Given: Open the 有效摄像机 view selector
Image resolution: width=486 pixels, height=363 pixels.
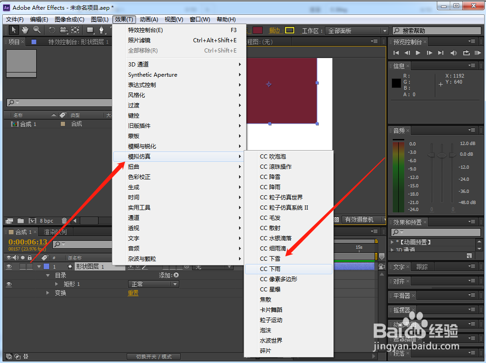Looking at the screenshot, I should (x=363, y=220).
